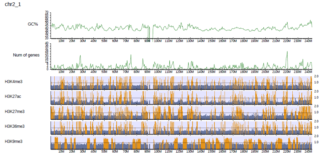The width and height of the screenshot is (321, 160).
Task: Select the GC% track label
Action: pyautogui.click(x=33, y=24)
